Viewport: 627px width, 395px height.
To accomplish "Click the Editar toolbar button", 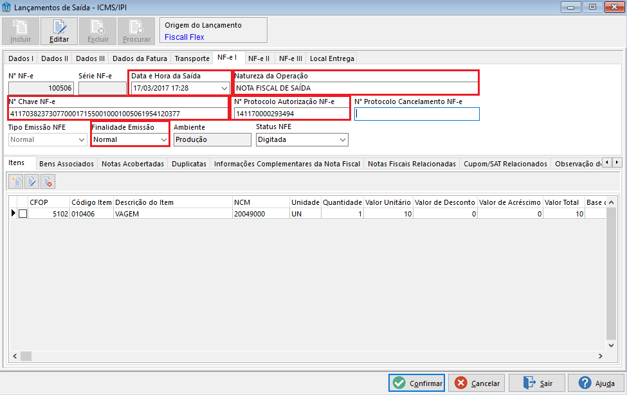I will pyautogui.click(x=59, y=31).
